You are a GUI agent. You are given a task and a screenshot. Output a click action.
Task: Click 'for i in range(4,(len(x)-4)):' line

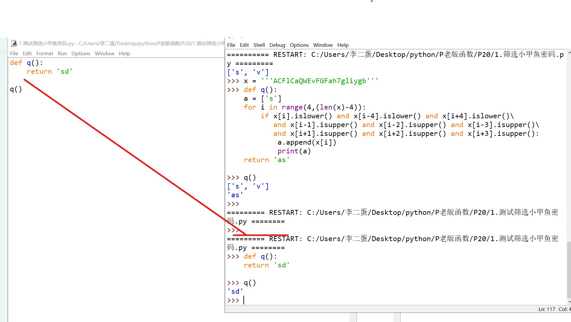(305, 107)
